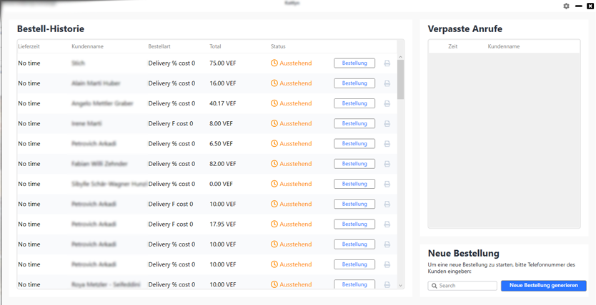Screen dimensions: 596x305
Task: Print the 6.50 VEF order
Action: [x=387, y=144]
